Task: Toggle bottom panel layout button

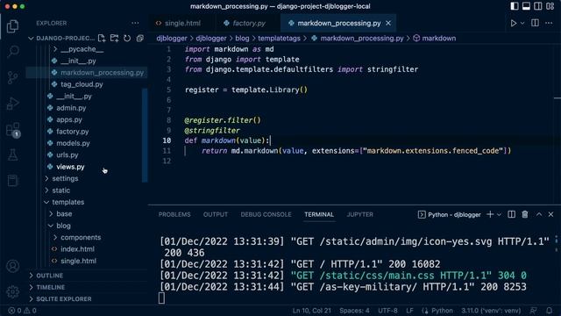Action: pos(526,6)
